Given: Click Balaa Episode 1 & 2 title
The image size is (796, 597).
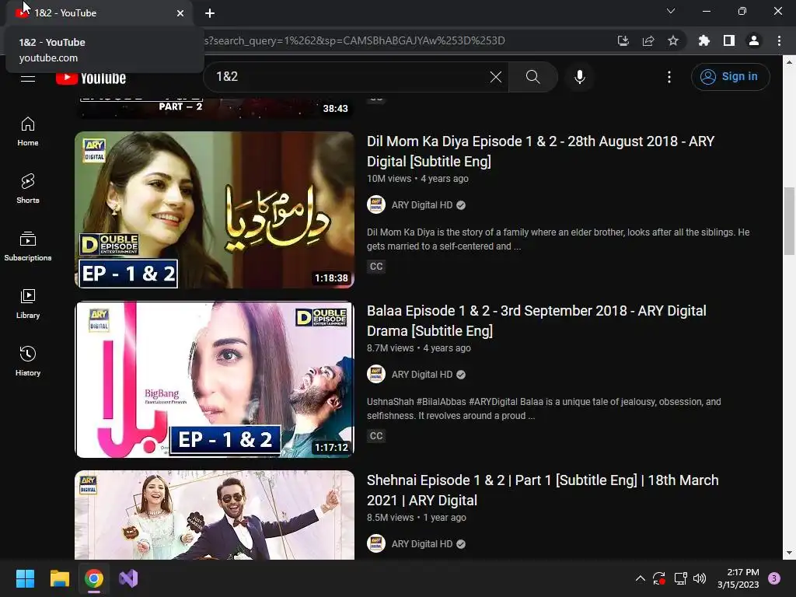Looking at the screenshot, I should coord(536,321).
